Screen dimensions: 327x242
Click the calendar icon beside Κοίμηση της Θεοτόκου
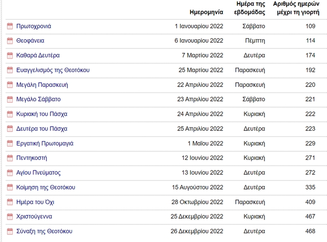pos(10,187)
